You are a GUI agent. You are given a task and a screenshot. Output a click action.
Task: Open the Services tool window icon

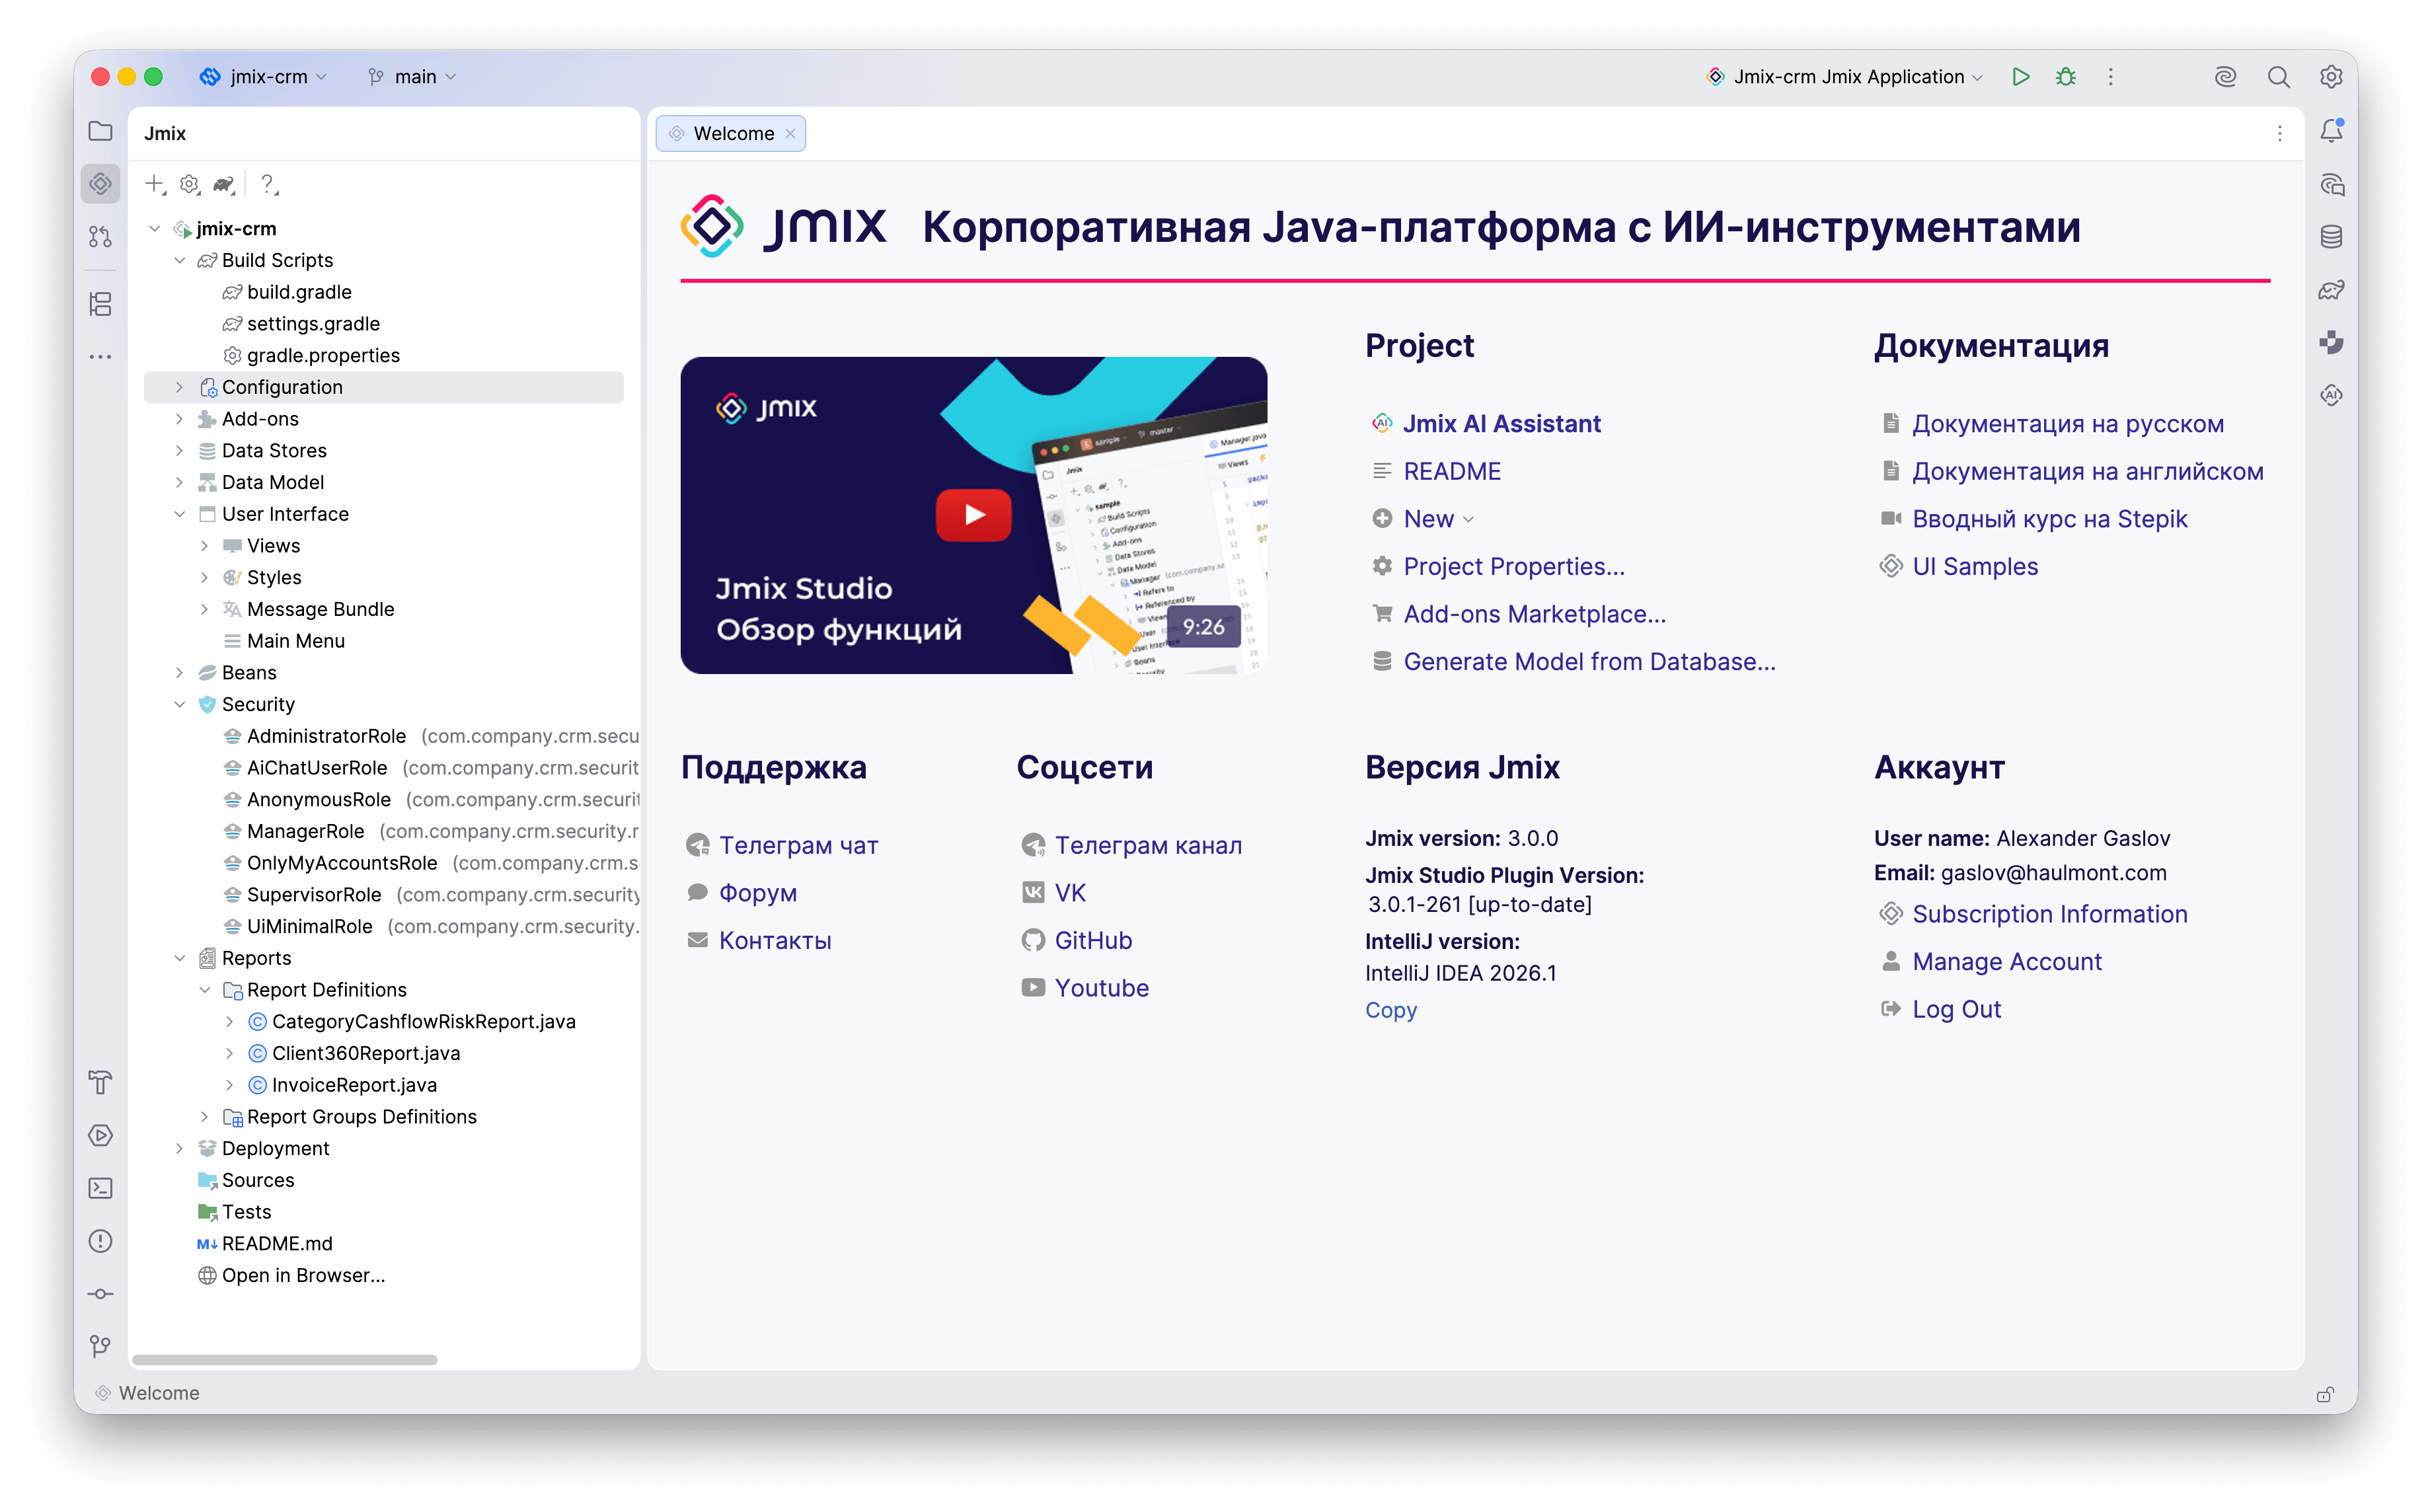[100, 1136]
